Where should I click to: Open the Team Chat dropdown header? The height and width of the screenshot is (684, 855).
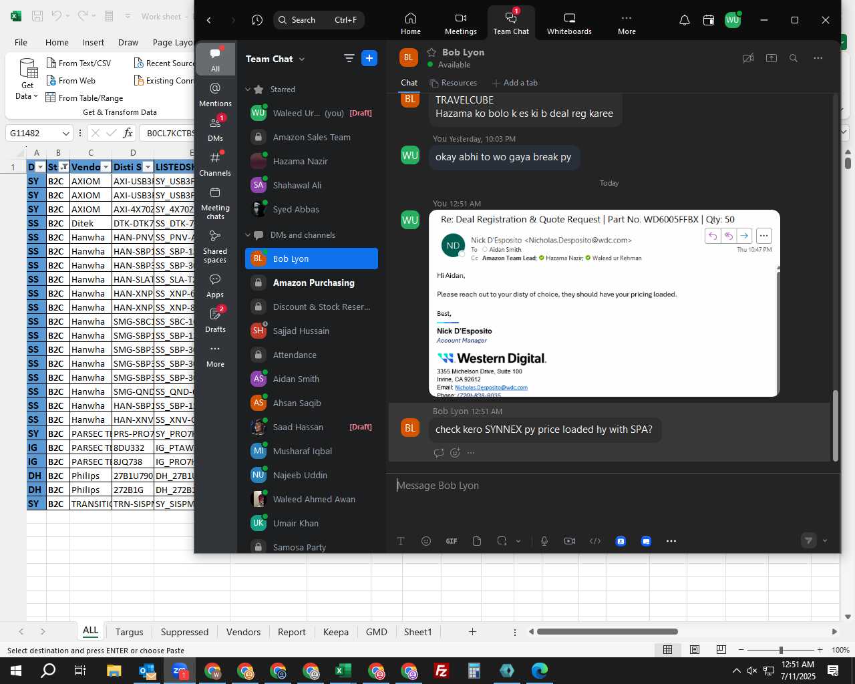click(x=275, y=59)
